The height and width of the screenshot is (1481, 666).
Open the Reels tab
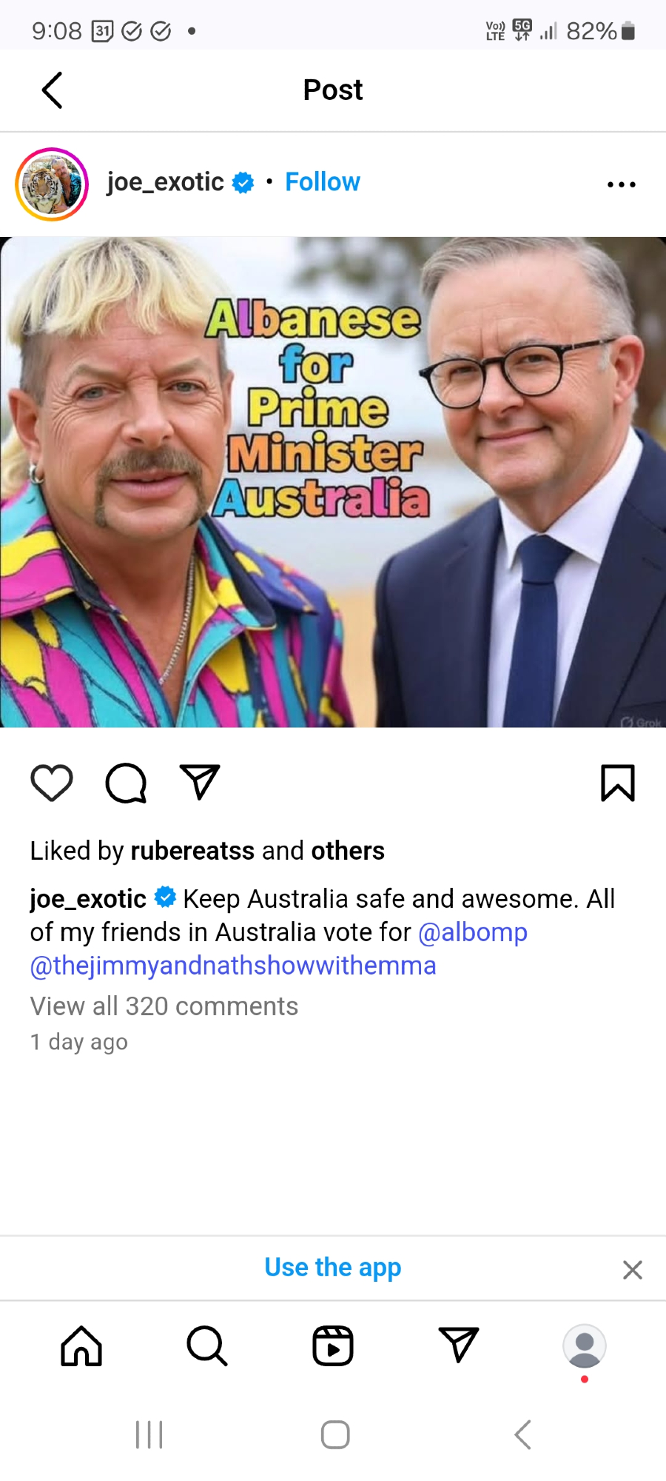pos(333,1345)
